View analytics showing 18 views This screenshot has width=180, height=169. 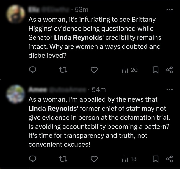129,159
